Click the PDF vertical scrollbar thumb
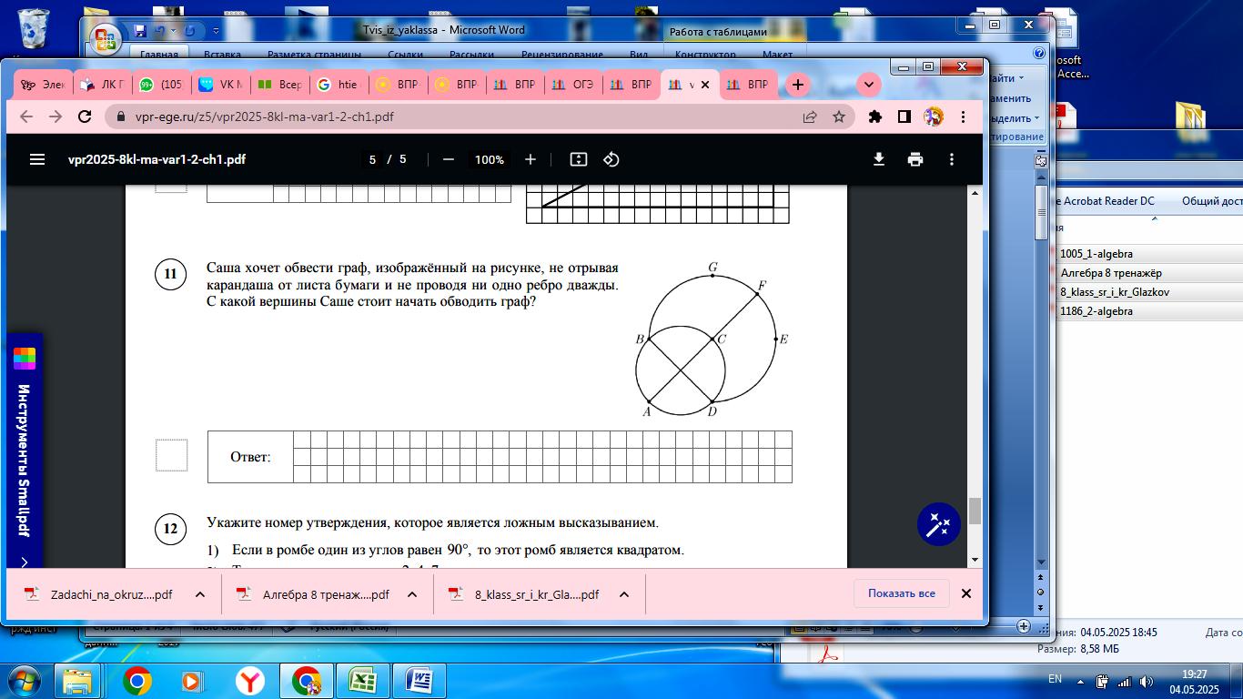1243x699 pixels. click(975, 511)
